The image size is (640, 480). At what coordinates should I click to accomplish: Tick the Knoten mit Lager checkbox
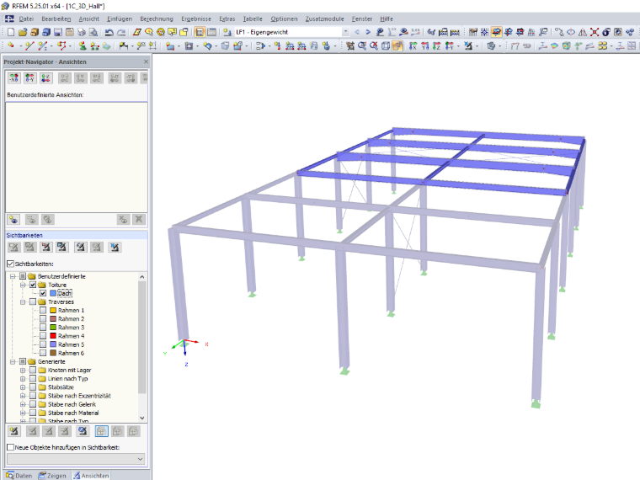[33, 371]
